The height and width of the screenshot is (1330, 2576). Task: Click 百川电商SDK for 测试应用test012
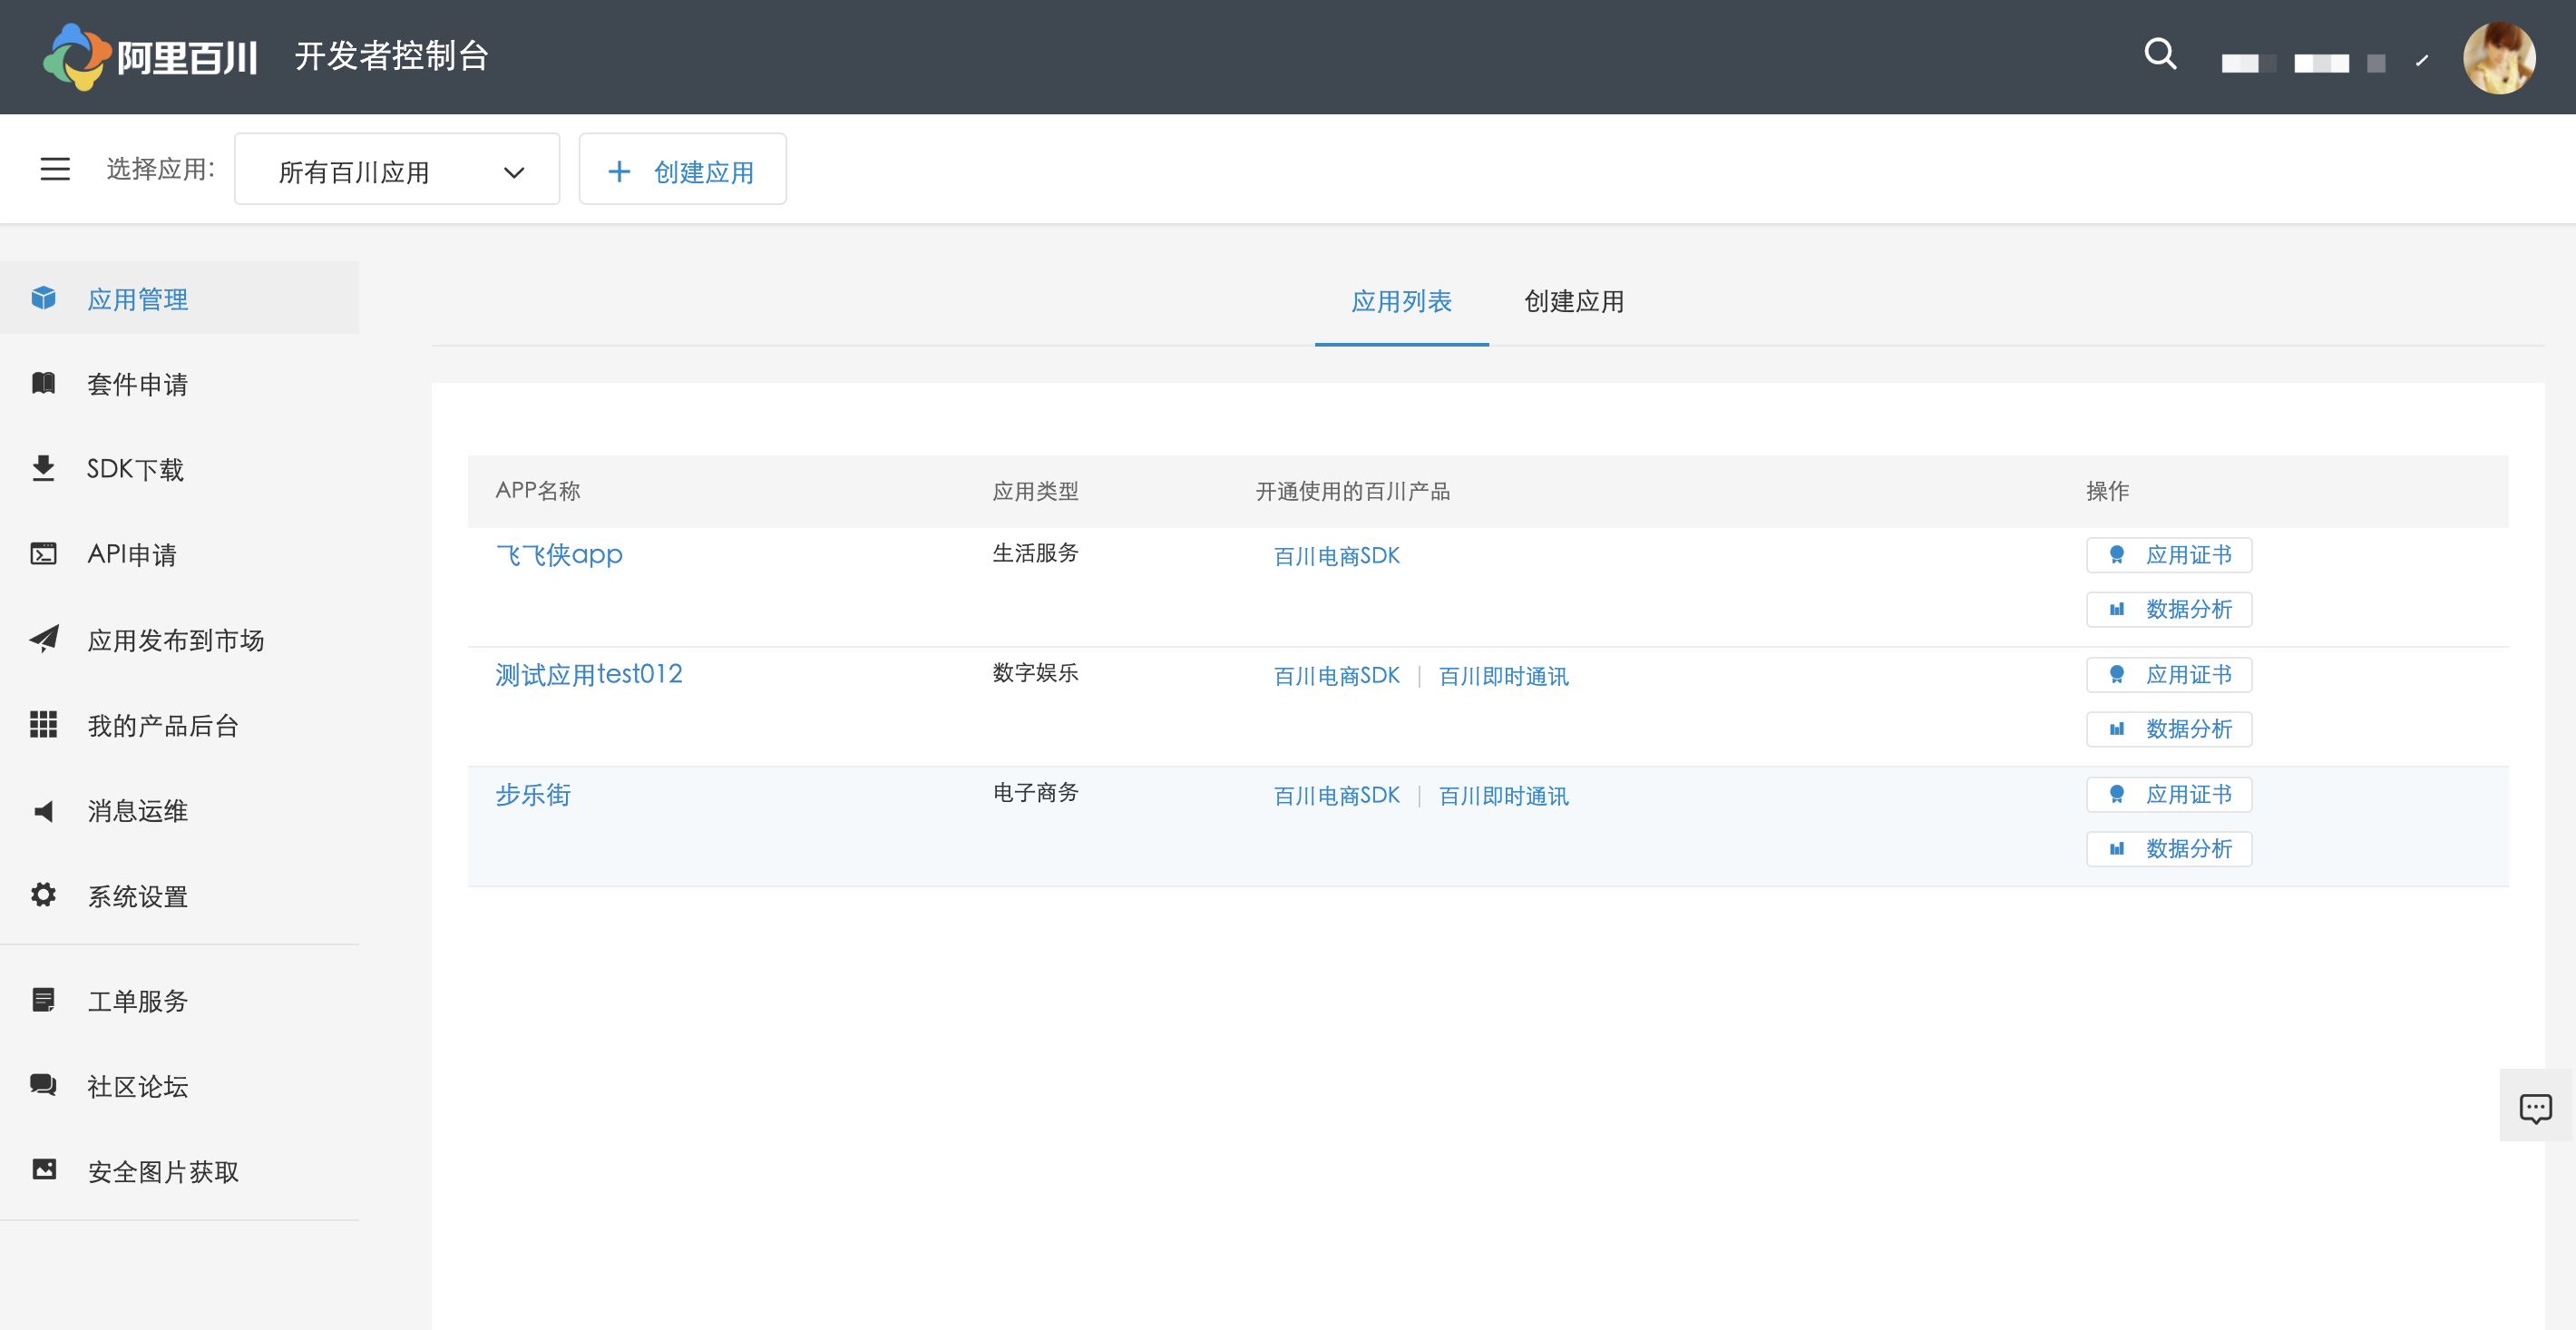point(1336,676)
